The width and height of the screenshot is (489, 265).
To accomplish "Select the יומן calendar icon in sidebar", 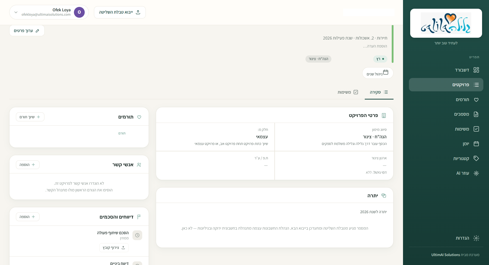I will (x=476, y=144).
